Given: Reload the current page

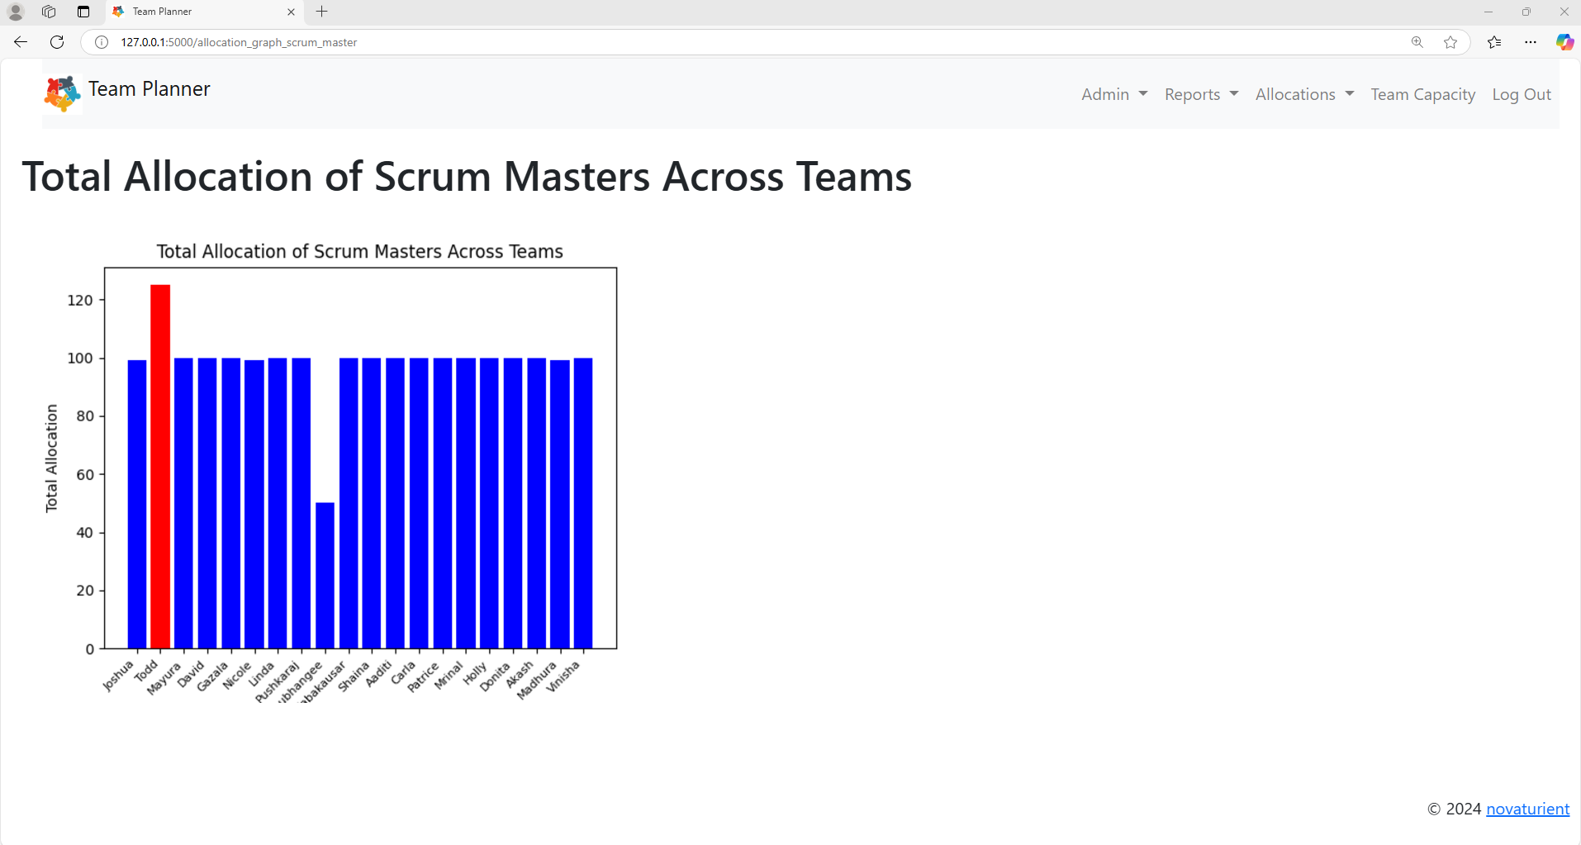Looking at the screenshot, I should click(57, 42).
